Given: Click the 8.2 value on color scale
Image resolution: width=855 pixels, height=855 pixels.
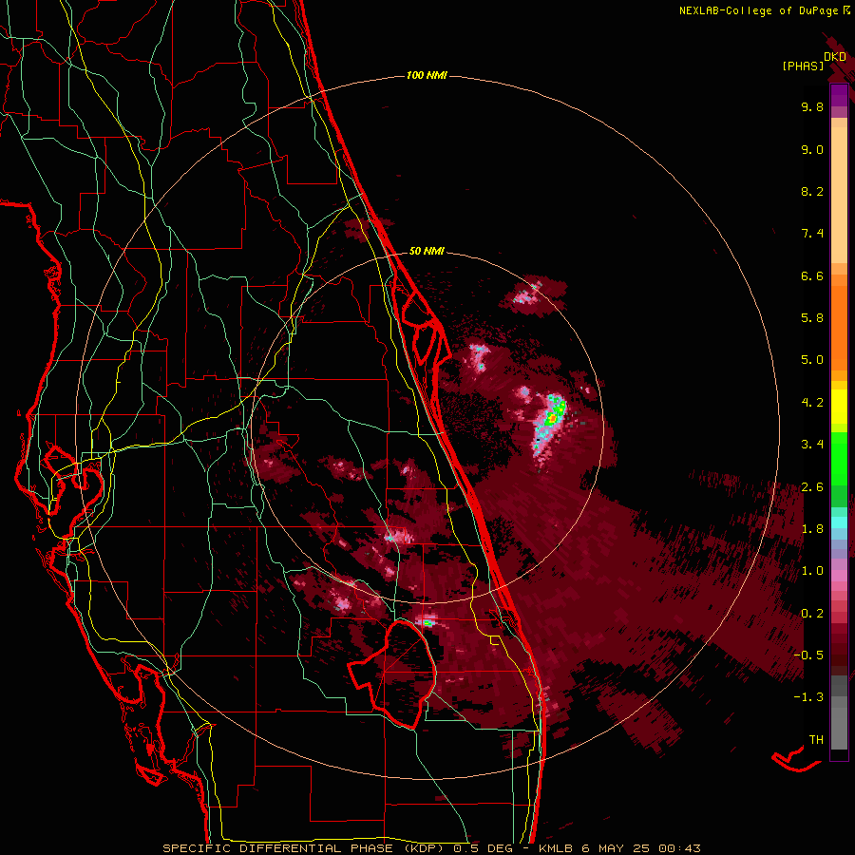Looking at the screenshot, I should (x=812, y=191).
